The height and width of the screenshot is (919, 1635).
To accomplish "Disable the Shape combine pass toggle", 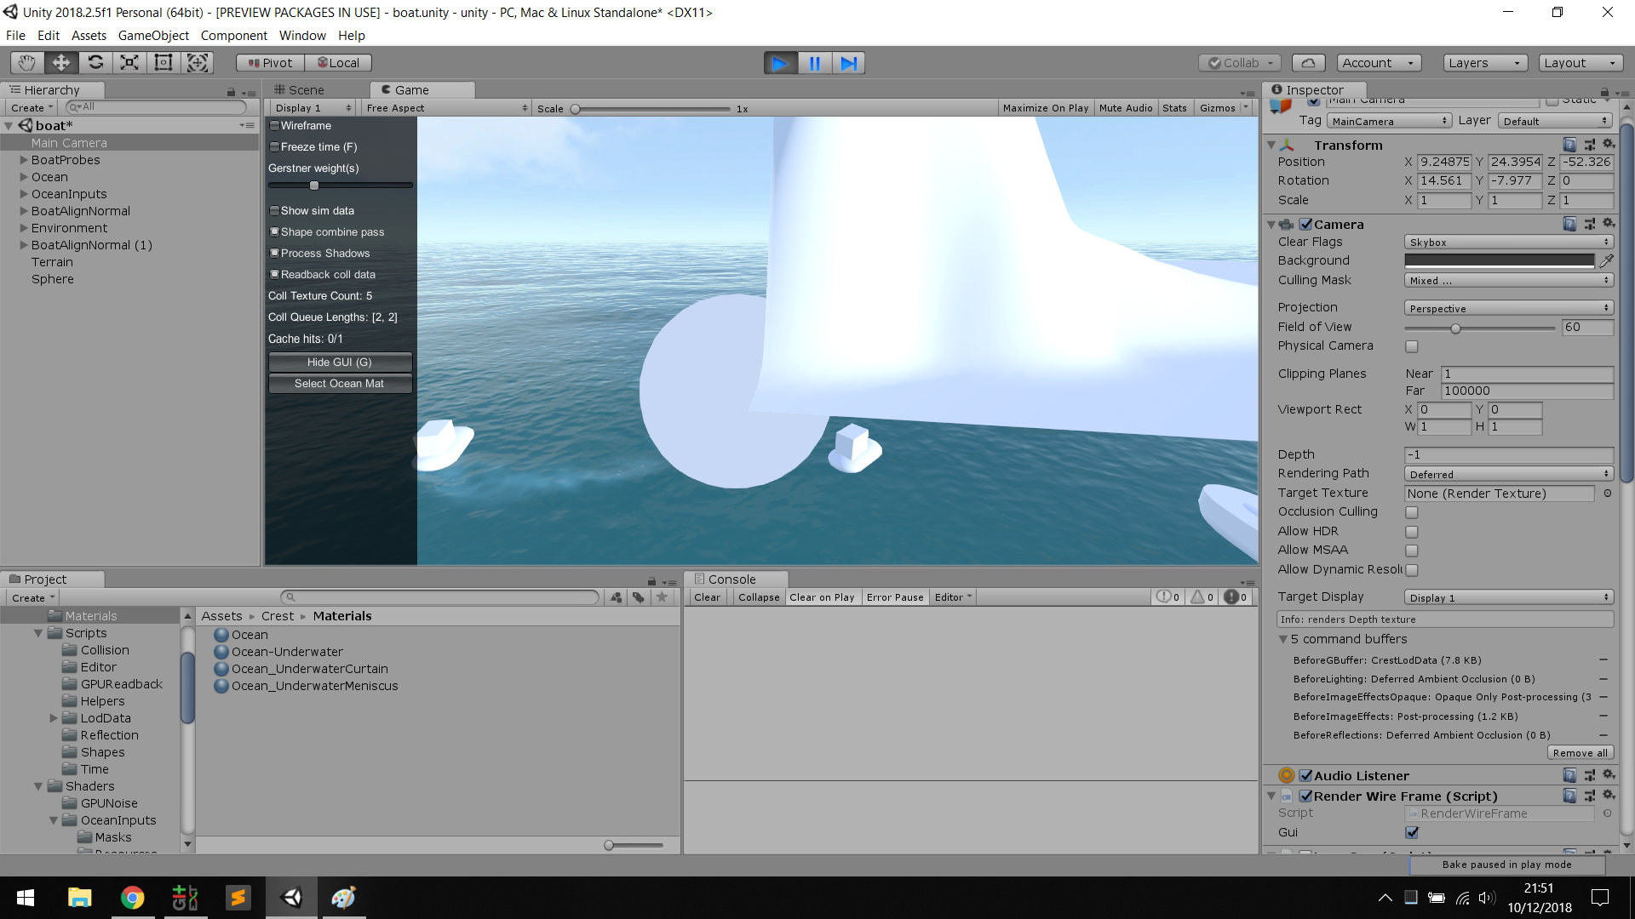I will click(x=274, y=231).
